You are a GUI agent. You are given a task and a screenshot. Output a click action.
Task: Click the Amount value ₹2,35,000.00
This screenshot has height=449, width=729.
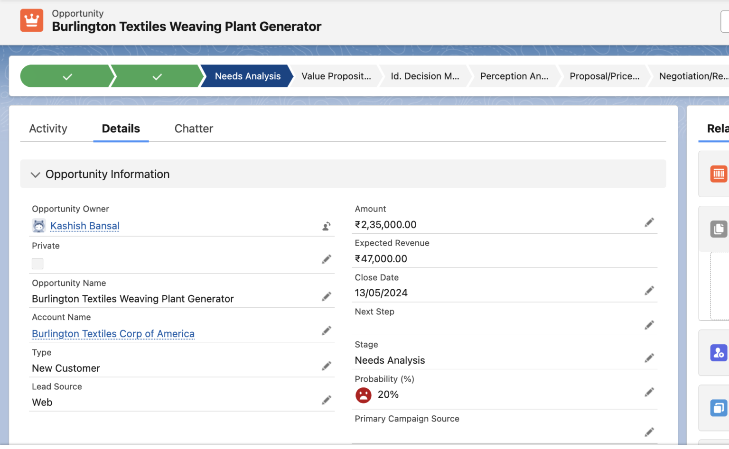(385, 225)
